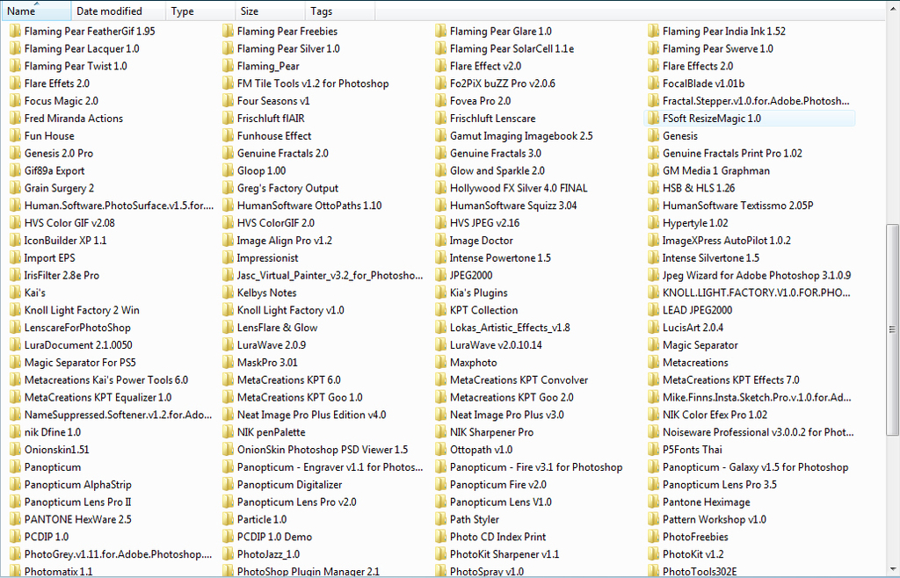Click "Gamut Imaging Imagebook 2.5" folder name

coord(521,136)
